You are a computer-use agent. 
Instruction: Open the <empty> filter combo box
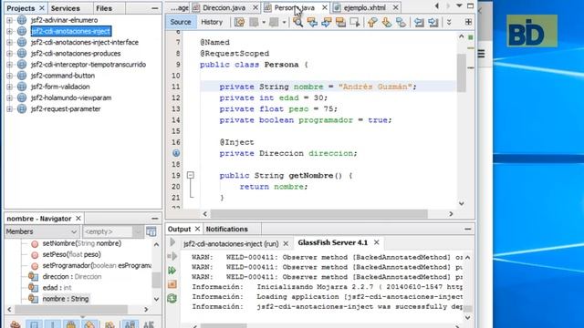coord(113,231)
